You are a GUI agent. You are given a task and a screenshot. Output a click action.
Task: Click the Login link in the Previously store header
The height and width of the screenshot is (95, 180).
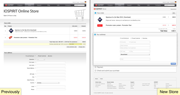pos(78,2)
